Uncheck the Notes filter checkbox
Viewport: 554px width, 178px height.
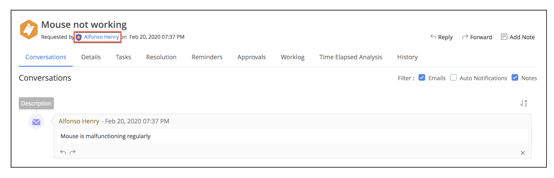[x=515, y=78]
